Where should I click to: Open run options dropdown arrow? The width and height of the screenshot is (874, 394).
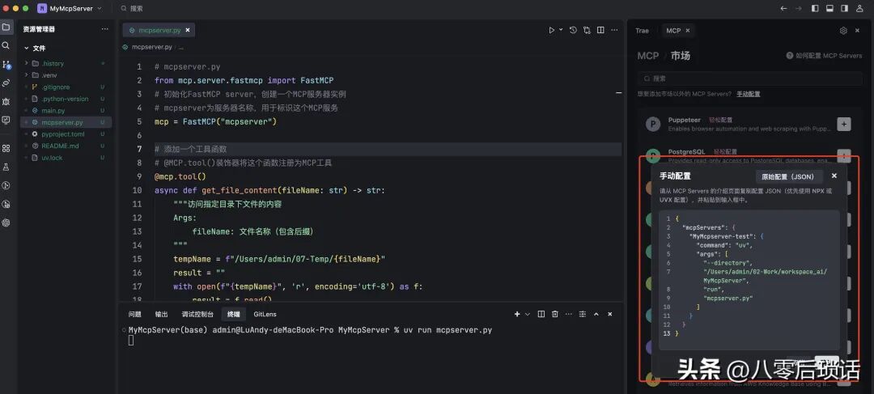coord(561,30)
